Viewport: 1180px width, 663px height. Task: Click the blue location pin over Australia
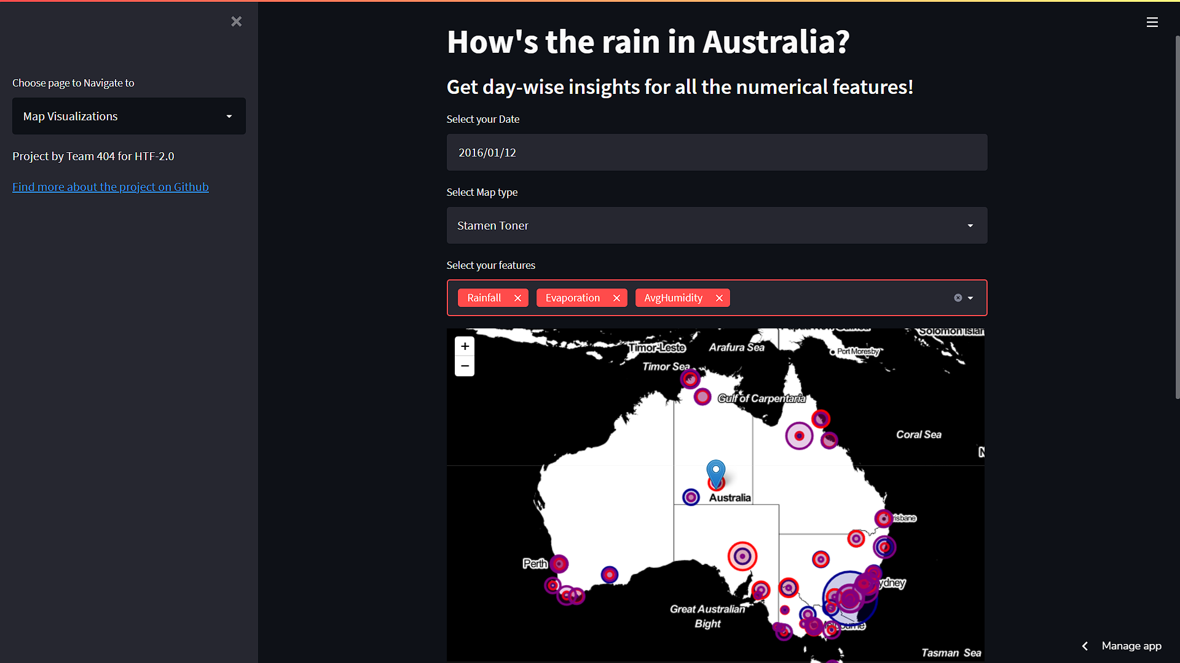pyautogui.click(x=715, y=473)
